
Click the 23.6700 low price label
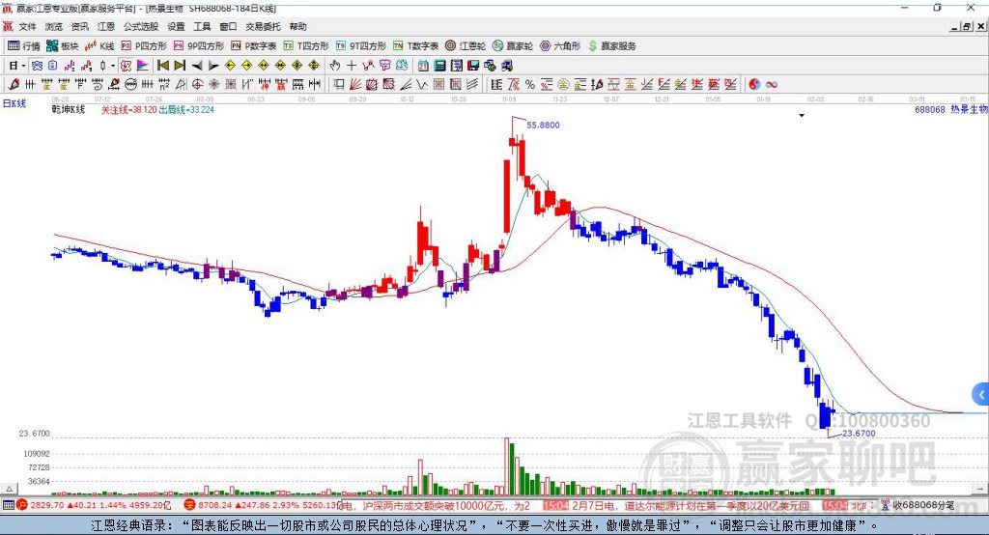pos(859,434)
